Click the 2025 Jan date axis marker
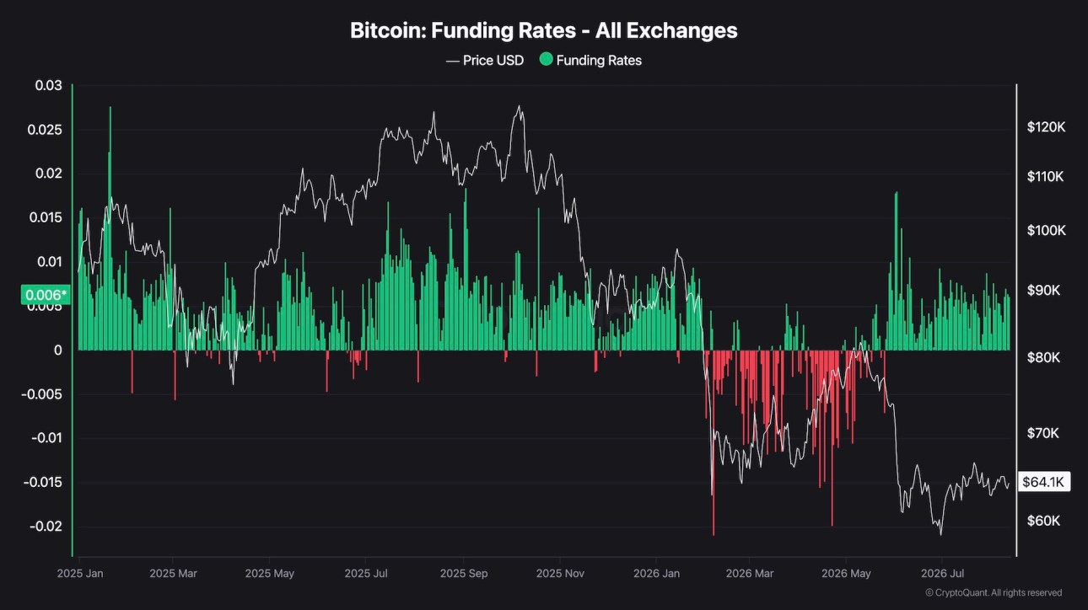1088x610 pixels. pos(78,573)
